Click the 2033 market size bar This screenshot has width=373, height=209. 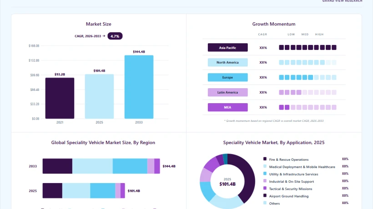tap(139, 87)
